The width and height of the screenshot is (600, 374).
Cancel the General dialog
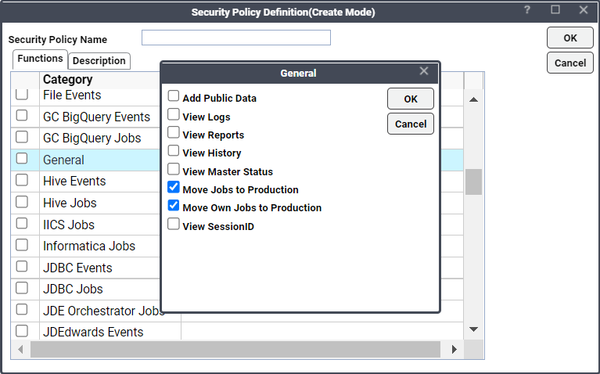click(410, 124)
